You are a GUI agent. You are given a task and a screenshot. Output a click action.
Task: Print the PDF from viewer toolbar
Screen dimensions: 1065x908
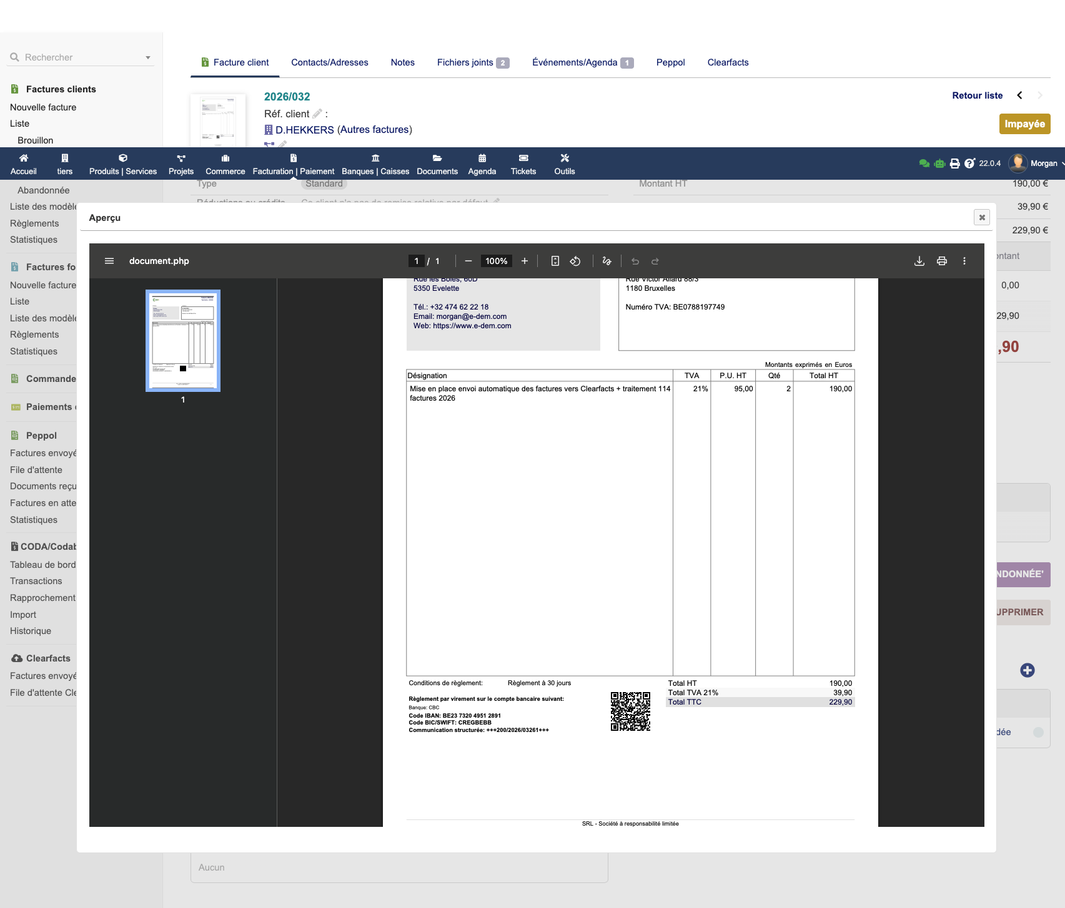(x=941, y=261)
